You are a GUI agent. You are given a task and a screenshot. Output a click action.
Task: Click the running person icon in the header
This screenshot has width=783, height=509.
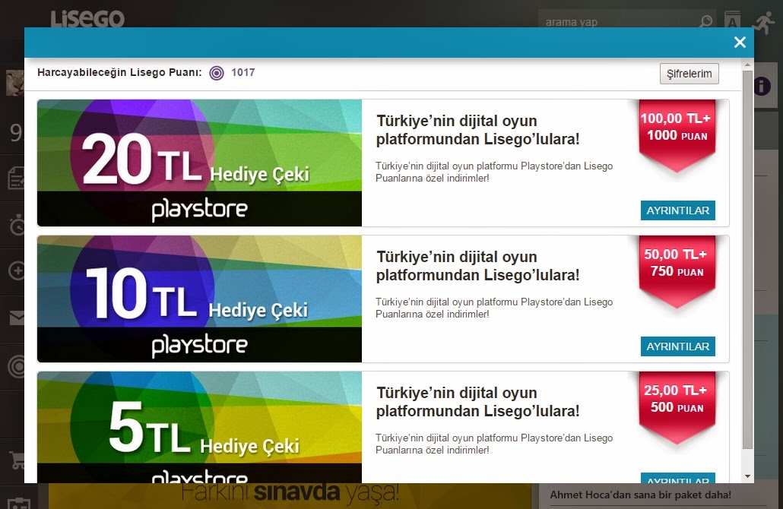[764, 23]
